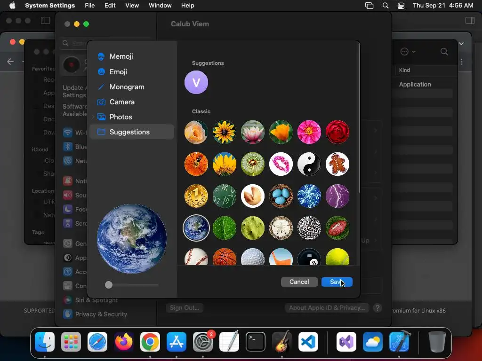Pick the chalkboard math picture
482x361 pixels.
225,196
